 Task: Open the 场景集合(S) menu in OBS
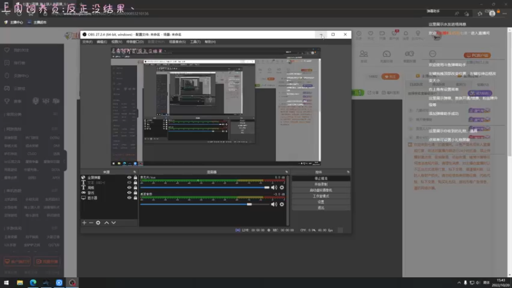coord(177,42)
